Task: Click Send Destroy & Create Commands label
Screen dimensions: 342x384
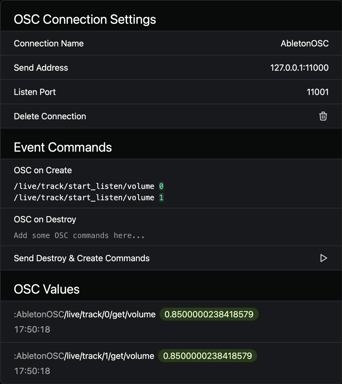Action: pyautogui.click(x=82, y=258)
